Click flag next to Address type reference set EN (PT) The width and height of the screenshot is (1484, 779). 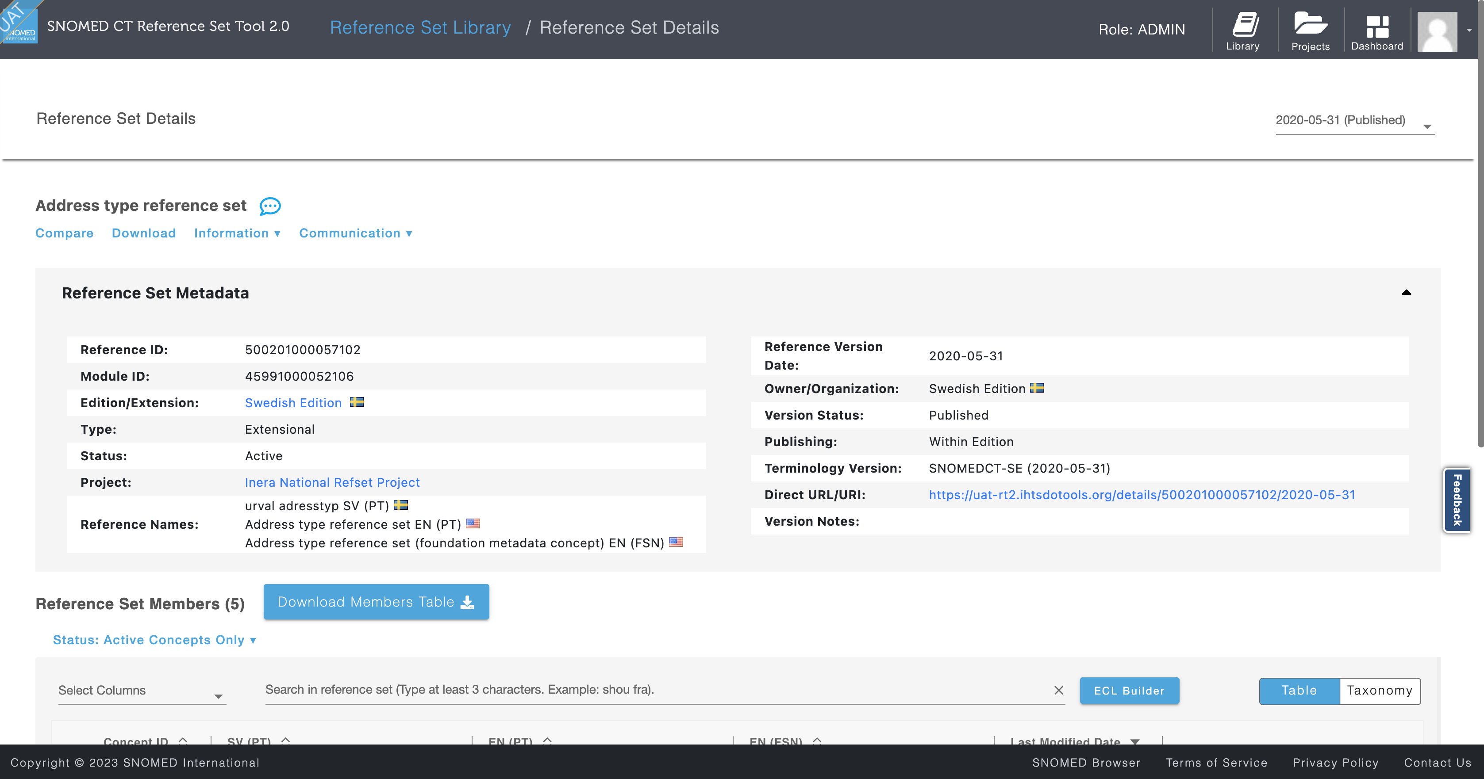[473, 523]
